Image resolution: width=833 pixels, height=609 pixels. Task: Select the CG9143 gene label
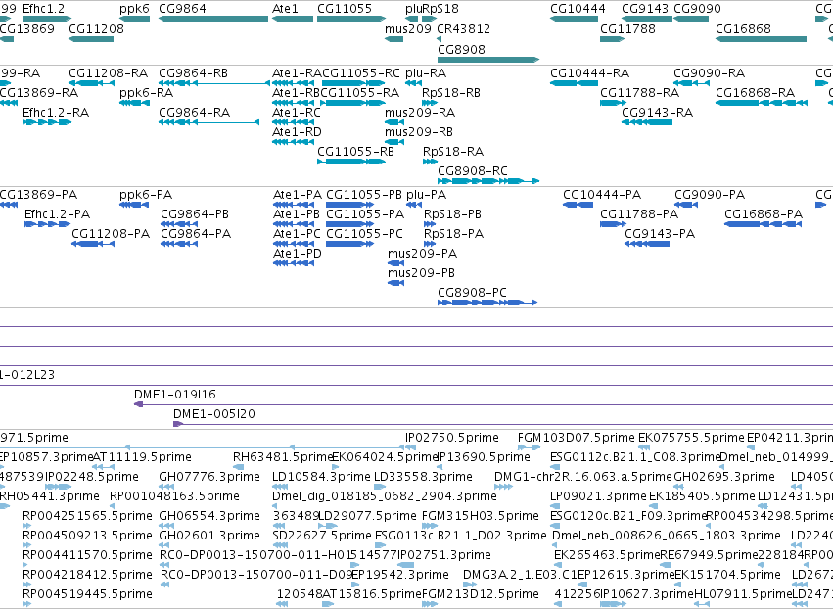coord(645,9)
